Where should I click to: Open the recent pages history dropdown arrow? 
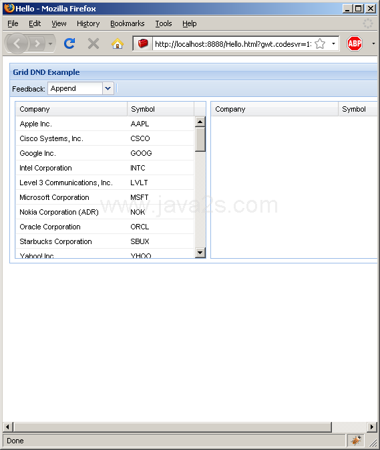pos(51,43)
